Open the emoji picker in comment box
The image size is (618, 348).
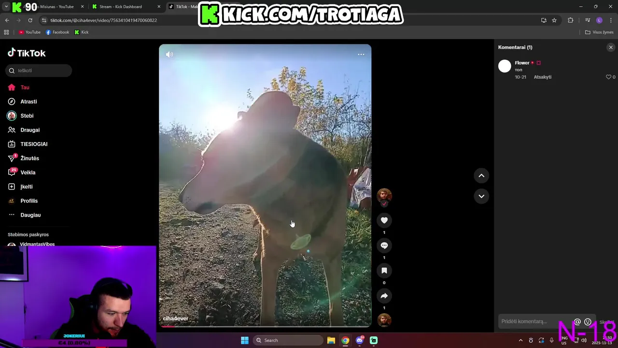(588, 322)
